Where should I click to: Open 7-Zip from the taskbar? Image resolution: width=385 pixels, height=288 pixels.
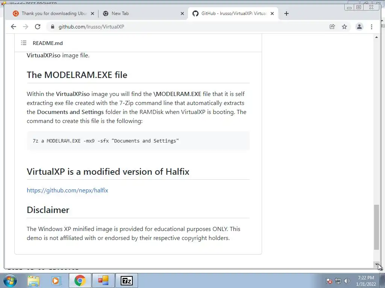[x=127, y=280]
